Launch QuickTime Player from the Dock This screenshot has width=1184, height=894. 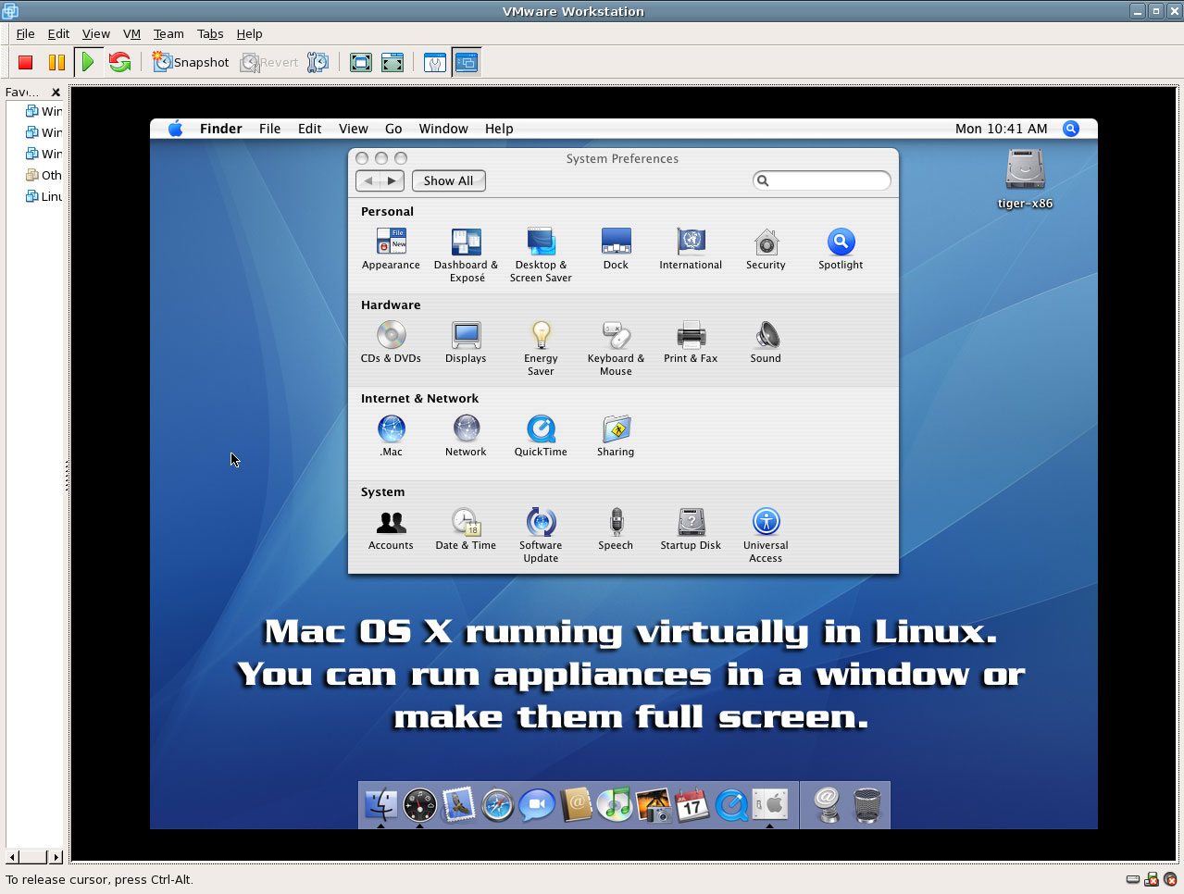click(731, 804)
